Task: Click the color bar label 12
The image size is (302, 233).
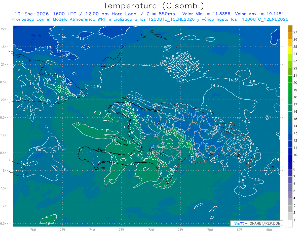Action: pyautogui.click(x=295, y=140)
